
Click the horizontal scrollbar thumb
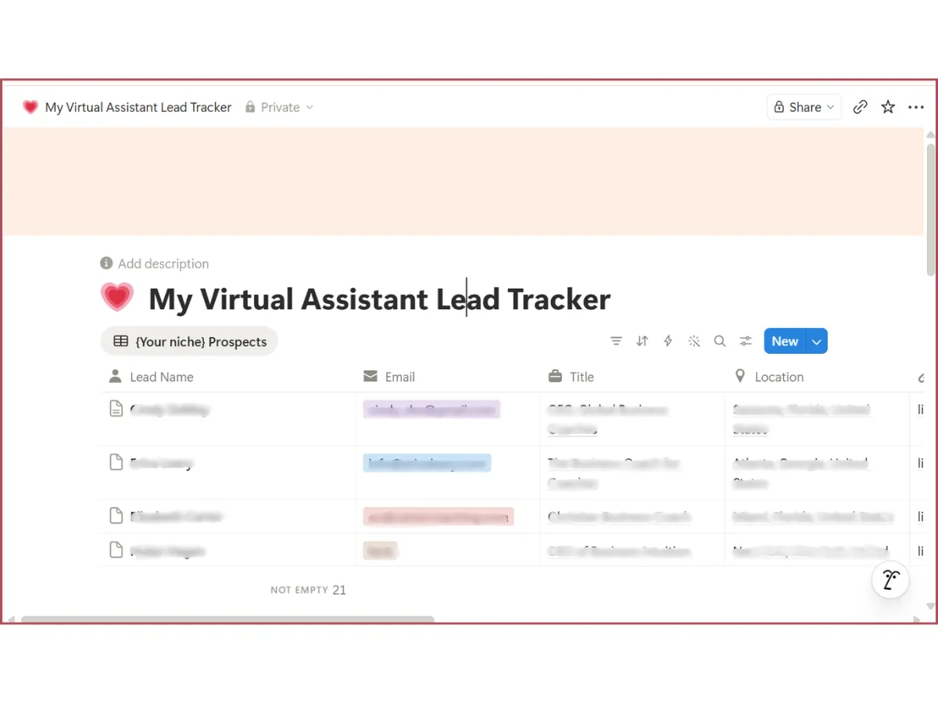tap(227, 619)
